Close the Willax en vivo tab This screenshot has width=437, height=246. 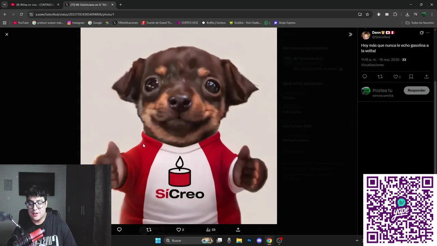[x=58, y=5]
